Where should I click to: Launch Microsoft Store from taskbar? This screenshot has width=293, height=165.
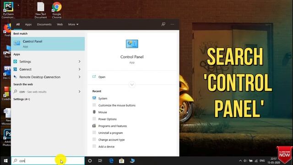122,161
